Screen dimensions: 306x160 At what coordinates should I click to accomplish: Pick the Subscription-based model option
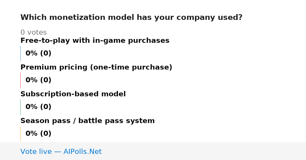tap(73, 94)
